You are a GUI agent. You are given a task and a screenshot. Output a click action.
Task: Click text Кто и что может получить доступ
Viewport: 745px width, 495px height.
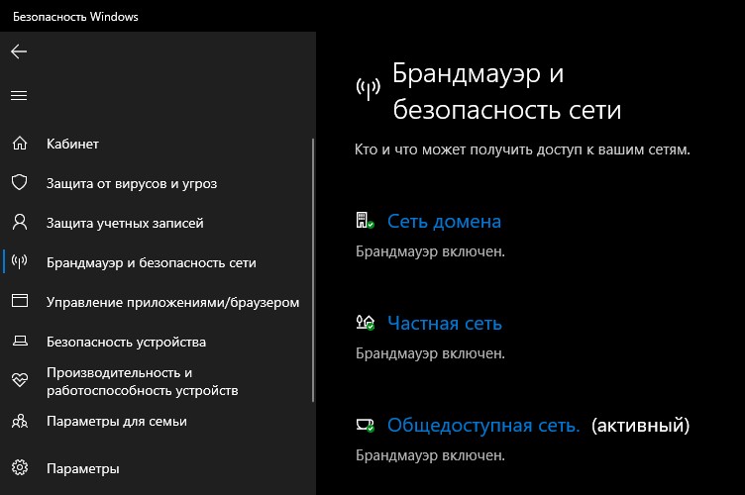522,149
